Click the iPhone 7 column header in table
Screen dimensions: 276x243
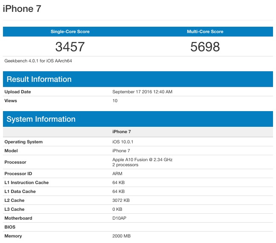coord(122,132)
